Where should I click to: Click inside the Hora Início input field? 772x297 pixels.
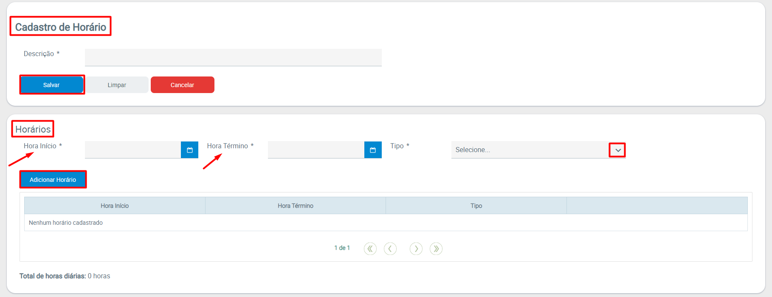click(132, 150)
